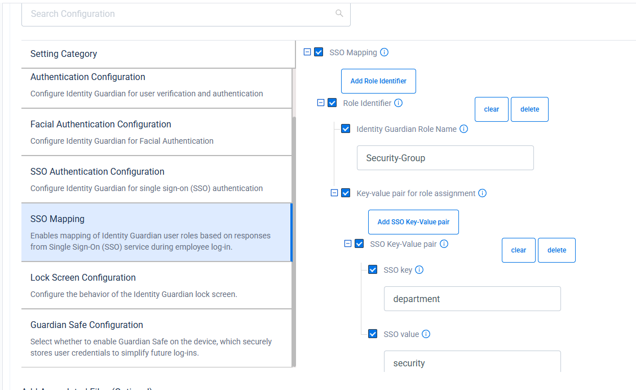View info for Identity Guardian Role Name
This screenshot has width=636, height=390.
point(463,128)
